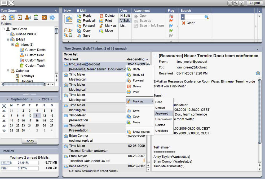265x179 pixels.
Task: Open the Contacts module icon
Action: point(28,17)
